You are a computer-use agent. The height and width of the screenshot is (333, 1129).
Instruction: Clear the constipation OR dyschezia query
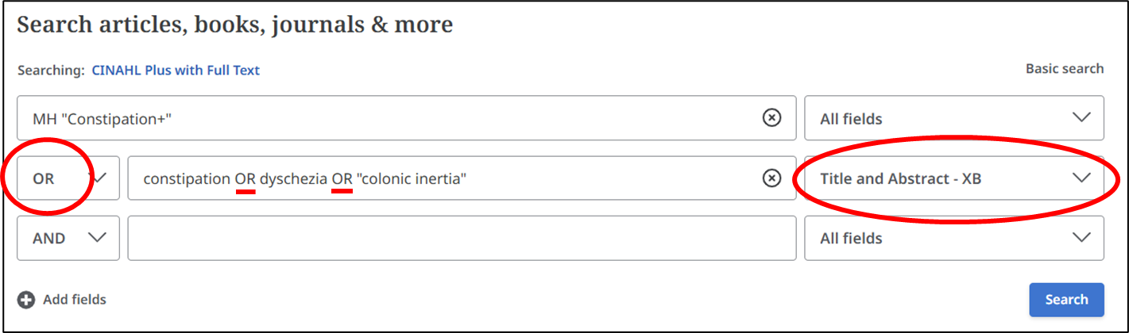(x=771, y=178)
